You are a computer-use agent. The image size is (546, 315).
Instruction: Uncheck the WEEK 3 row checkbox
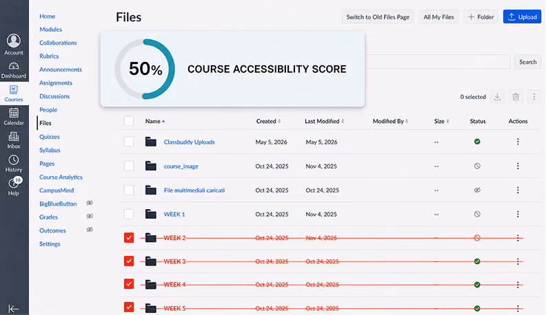129,261
